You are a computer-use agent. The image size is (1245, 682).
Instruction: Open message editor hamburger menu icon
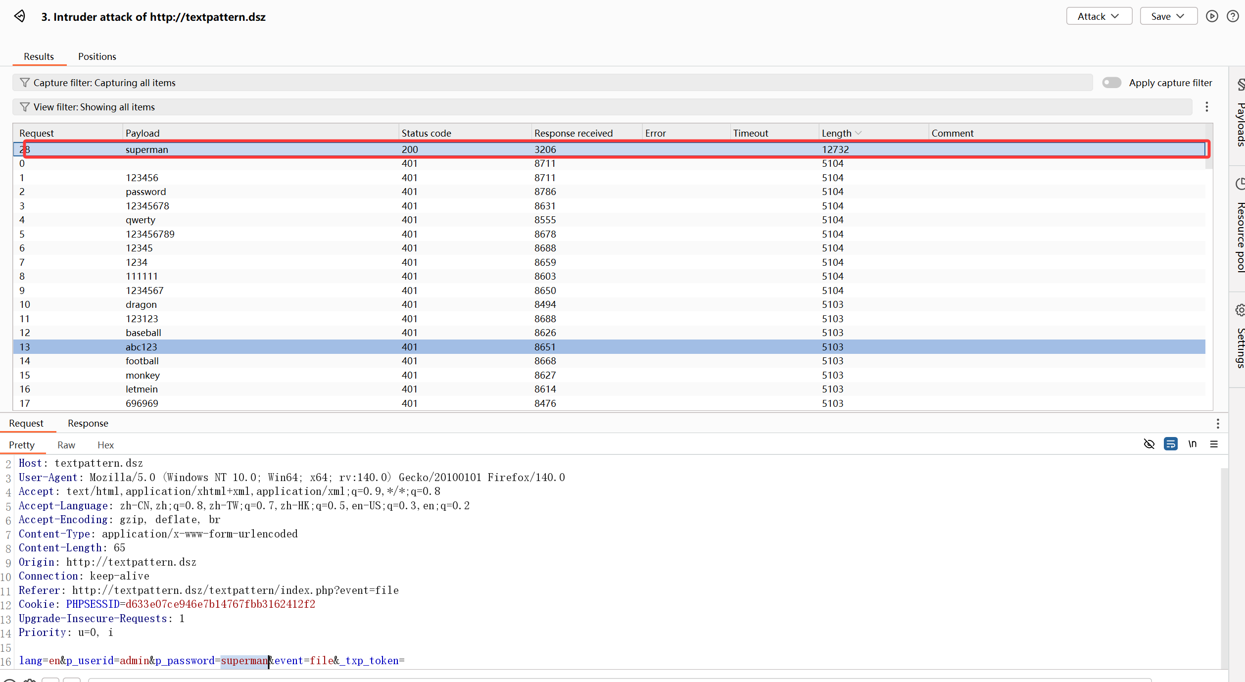pos(1214,444)
